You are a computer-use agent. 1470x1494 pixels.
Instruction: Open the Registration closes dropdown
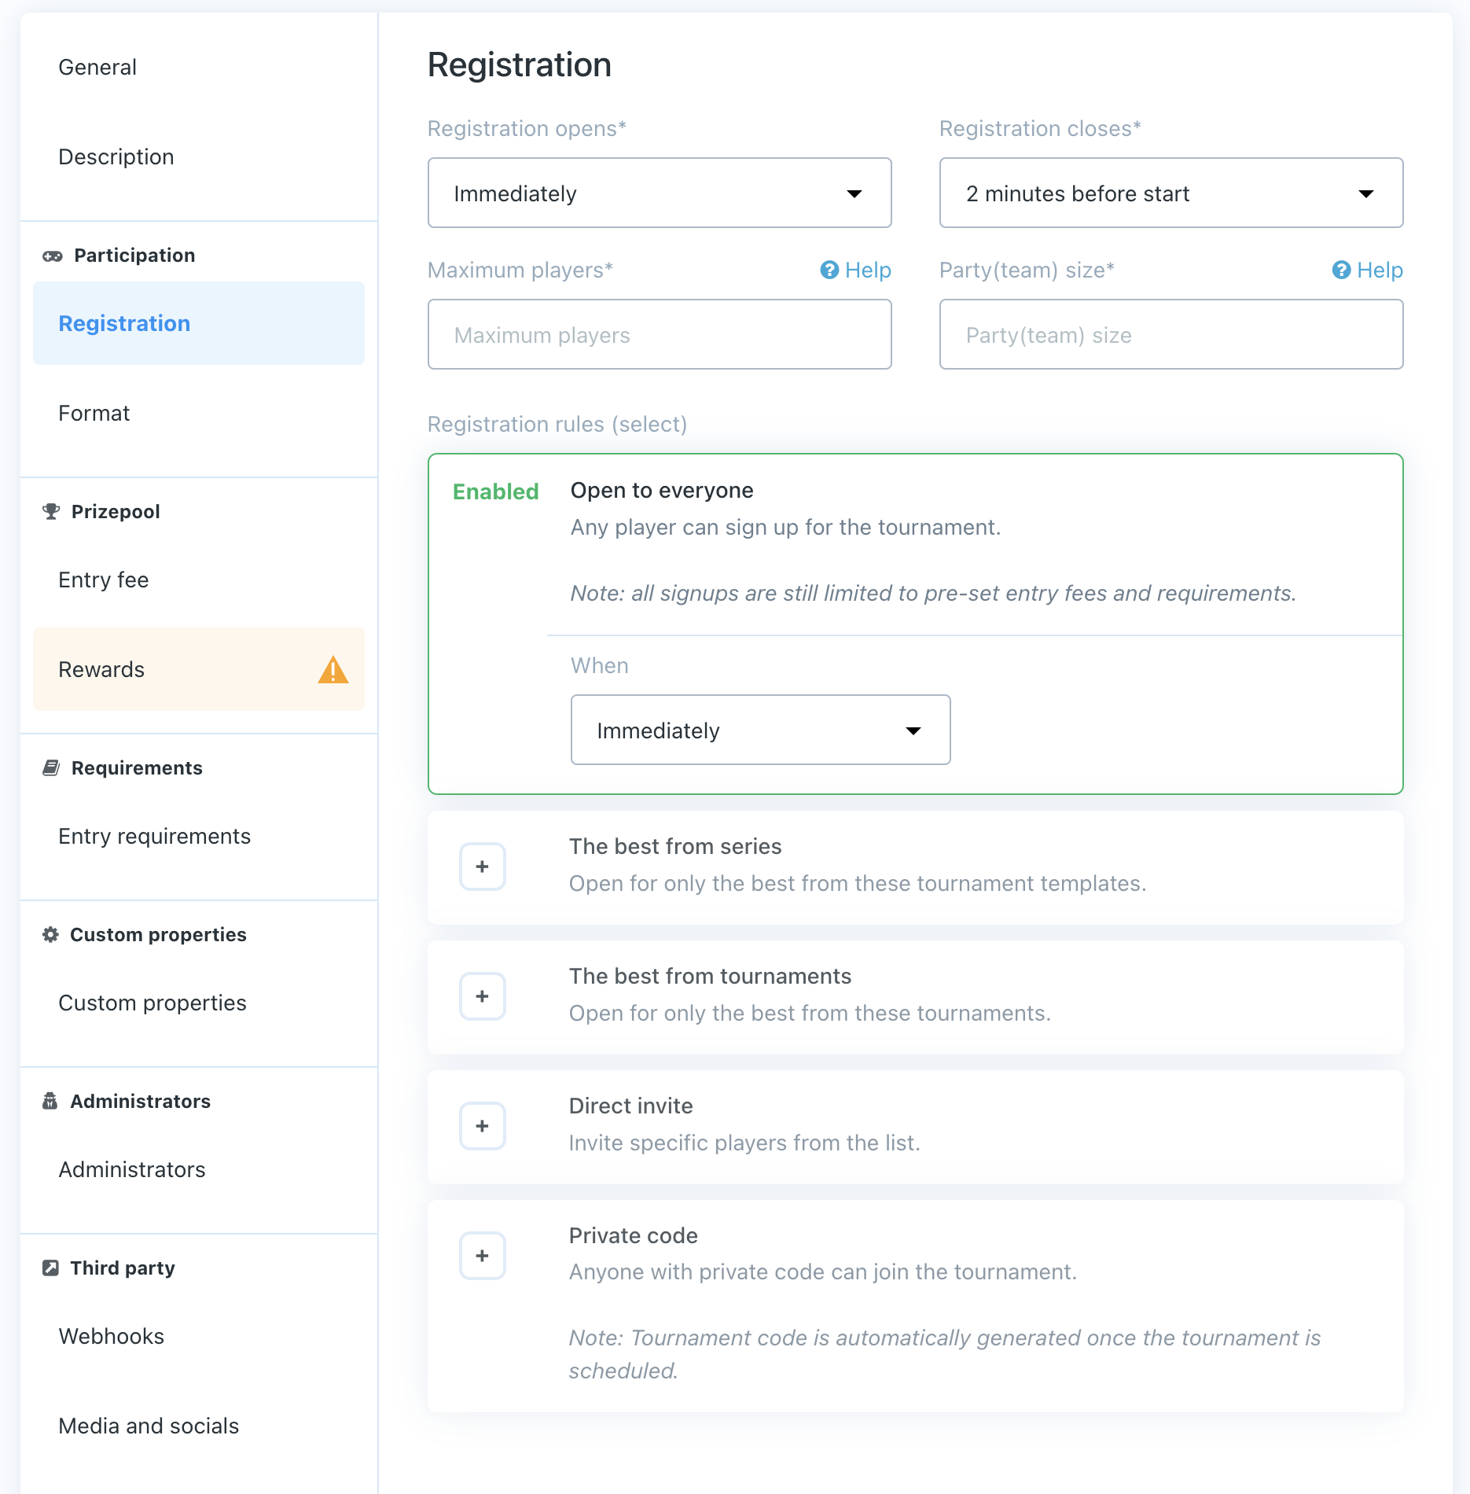pos(1170,193)
